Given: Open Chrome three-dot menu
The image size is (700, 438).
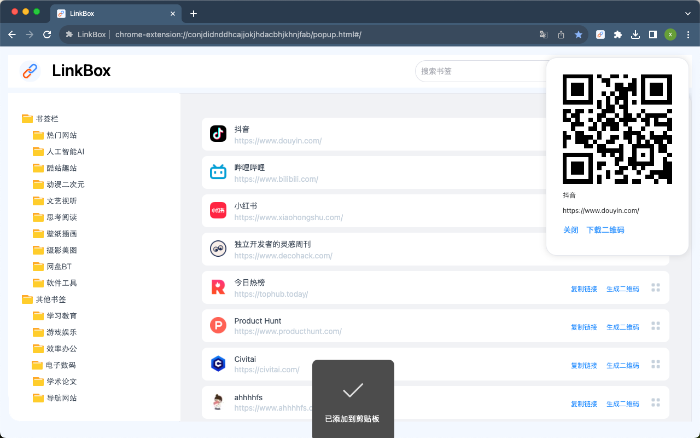Looking at the screenshot, I should (x=689, y=34).
